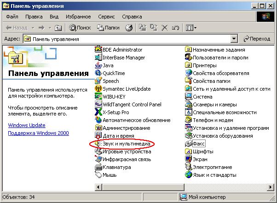Open the WIBU-KEY icon
Screen dimensions: 277x203
pos(98,97)
